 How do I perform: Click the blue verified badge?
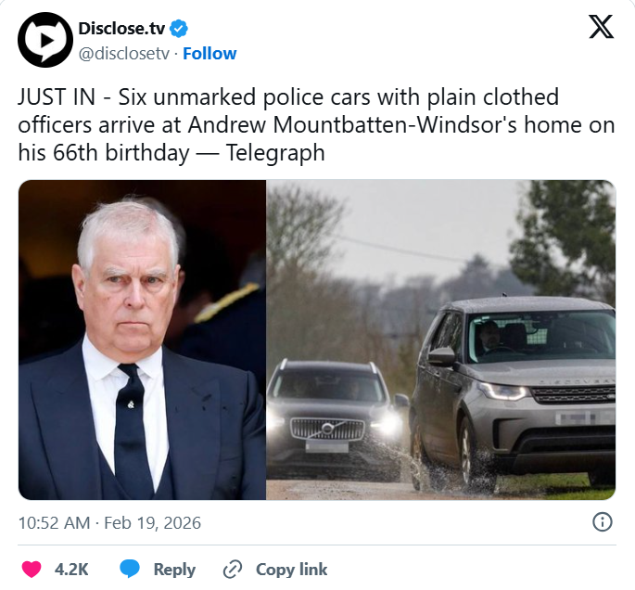(182, 29)
